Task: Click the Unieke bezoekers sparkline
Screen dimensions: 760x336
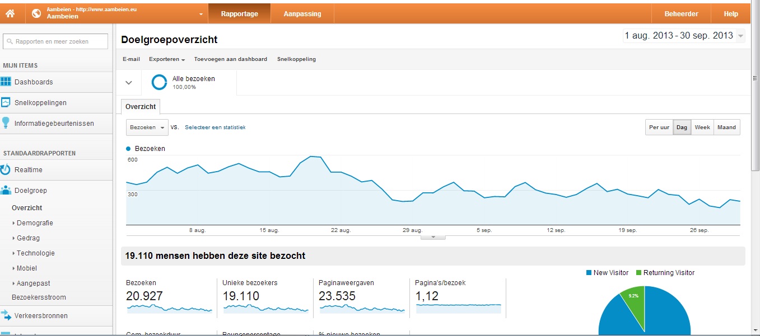Action: [265, 308]
